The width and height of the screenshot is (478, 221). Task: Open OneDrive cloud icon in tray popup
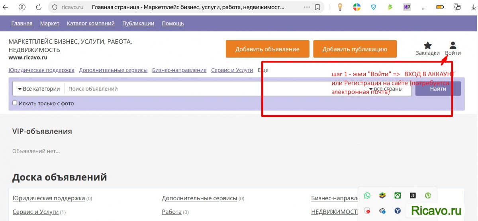tap(382, 211)
